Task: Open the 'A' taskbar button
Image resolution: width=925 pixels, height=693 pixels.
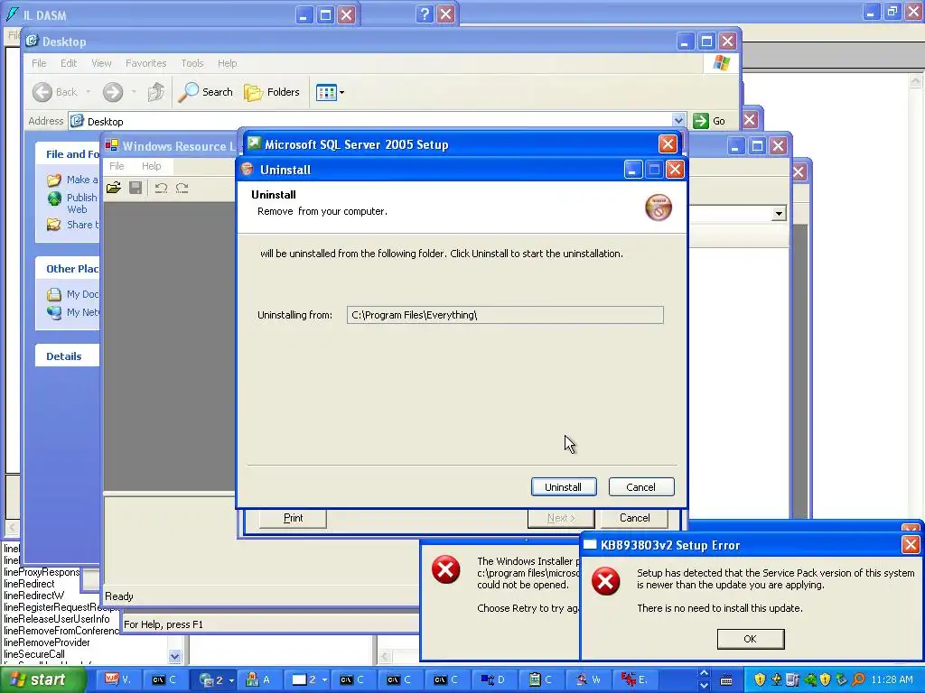Action: point(259,679)
